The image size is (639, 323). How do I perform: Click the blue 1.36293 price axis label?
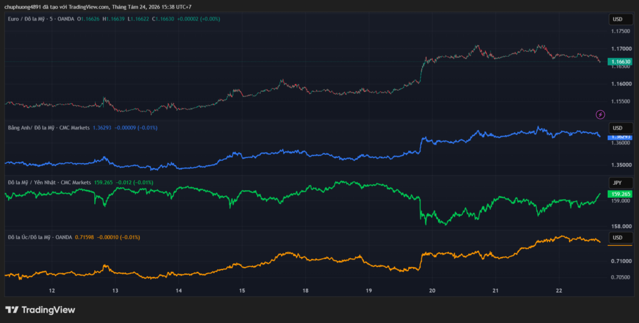tap(620, 138)
